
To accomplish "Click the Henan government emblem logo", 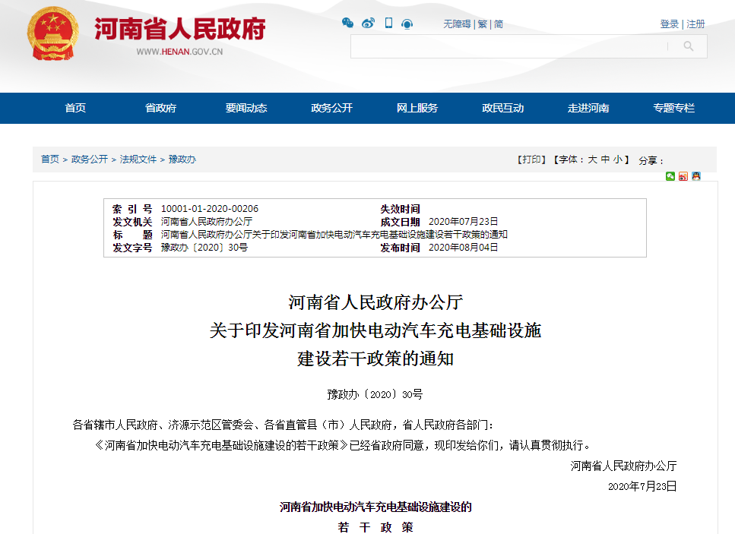I will coord(52,33).
